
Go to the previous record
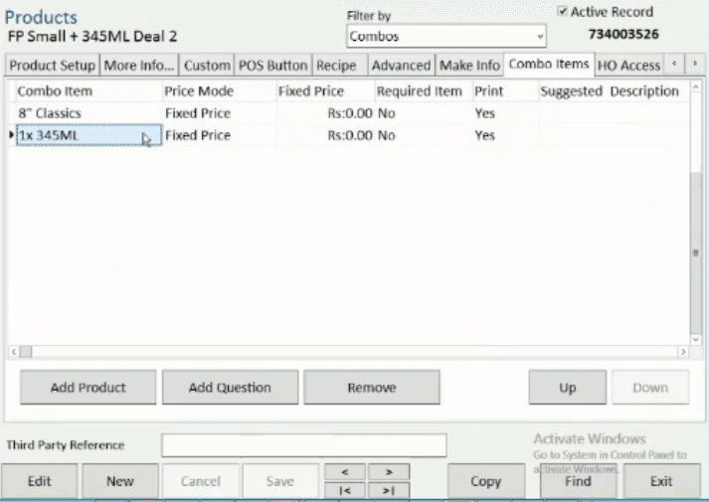pyautogui.click(x=344, y=472)
